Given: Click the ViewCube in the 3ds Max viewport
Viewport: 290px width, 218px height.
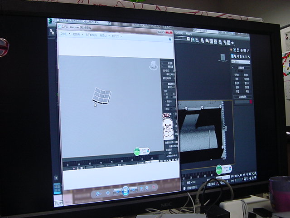Looking at the screenshot, I should [x=223, y=58].
